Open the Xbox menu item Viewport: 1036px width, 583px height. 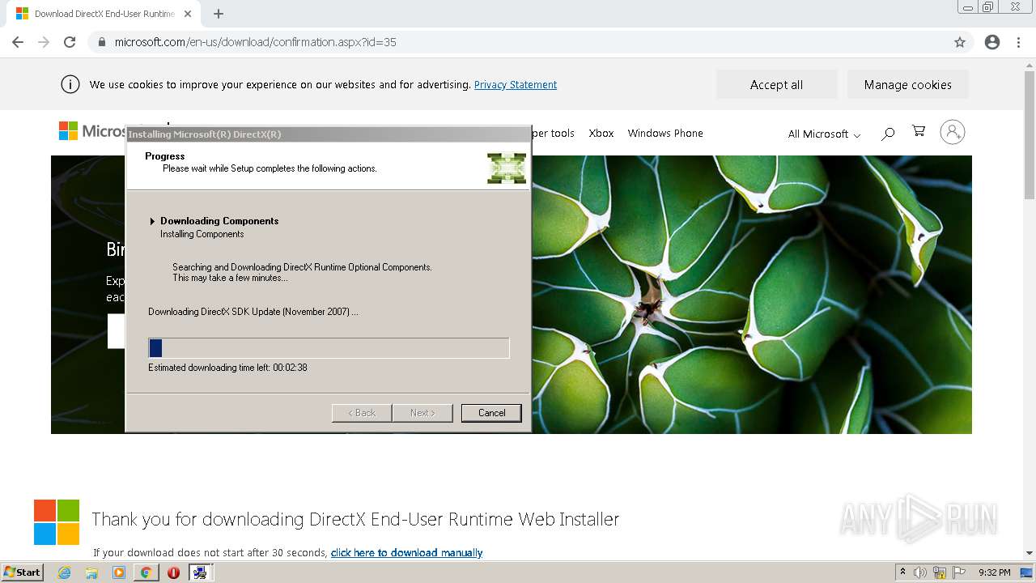[601, 133]
